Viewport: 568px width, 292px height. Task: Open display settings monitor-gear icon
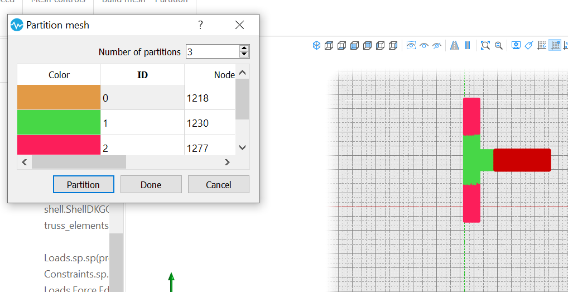tap(516, 45)
